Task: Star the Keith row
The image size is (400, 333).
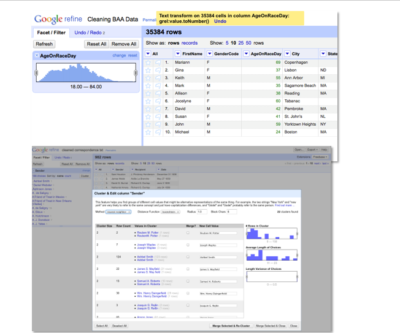Action: click(x=148, y=78)
